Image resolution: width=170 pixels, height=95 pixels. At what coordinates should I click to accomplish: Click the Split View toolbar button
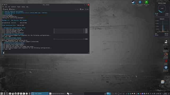12,9
